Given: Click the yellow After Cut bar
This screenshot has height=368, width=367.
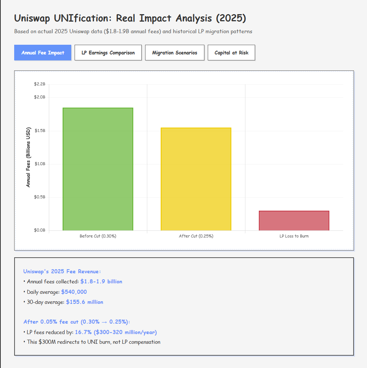Looking at the screenshot, I should [196, 179].
